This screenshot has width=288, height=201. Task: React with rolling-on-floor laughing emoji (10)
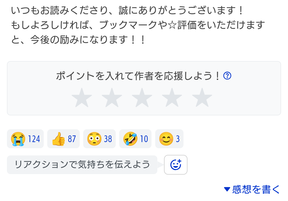click(x=135, y=139)
